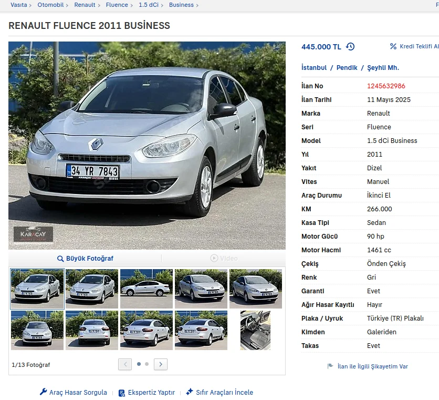Screen dimensions: 439x400
Task: Open the İstanbul location link
Action: point(314,68)
